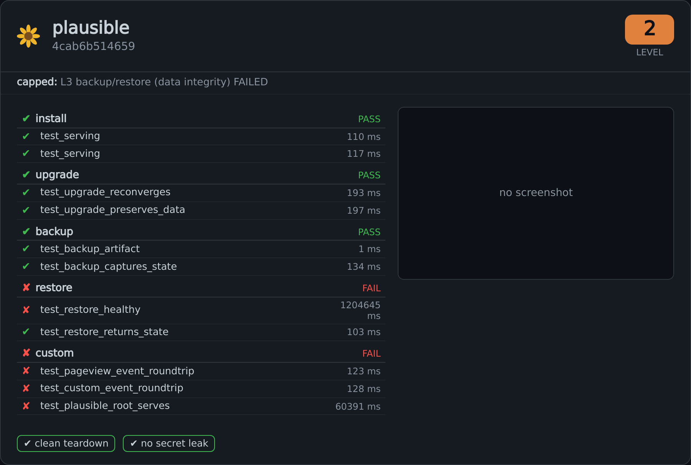The width and height of the screenshot is (691, 465).
Task: Click the PASS status of the install section
Action: (369, 119)
